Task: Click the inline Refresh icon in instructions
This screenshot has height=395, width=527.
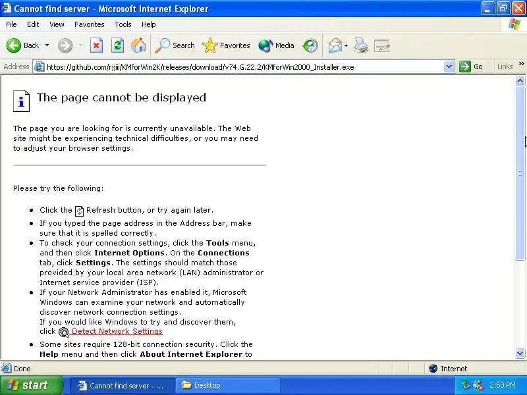Action: pyautogui.click(x=79, y=211)
